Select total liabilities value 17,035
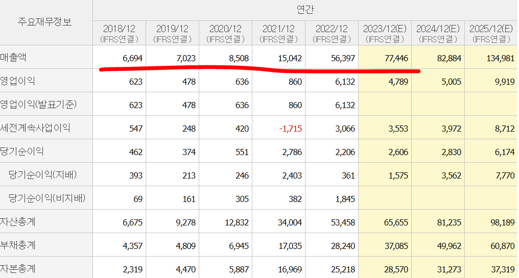Viewport: 519px width, 278px height. (290, 246)
